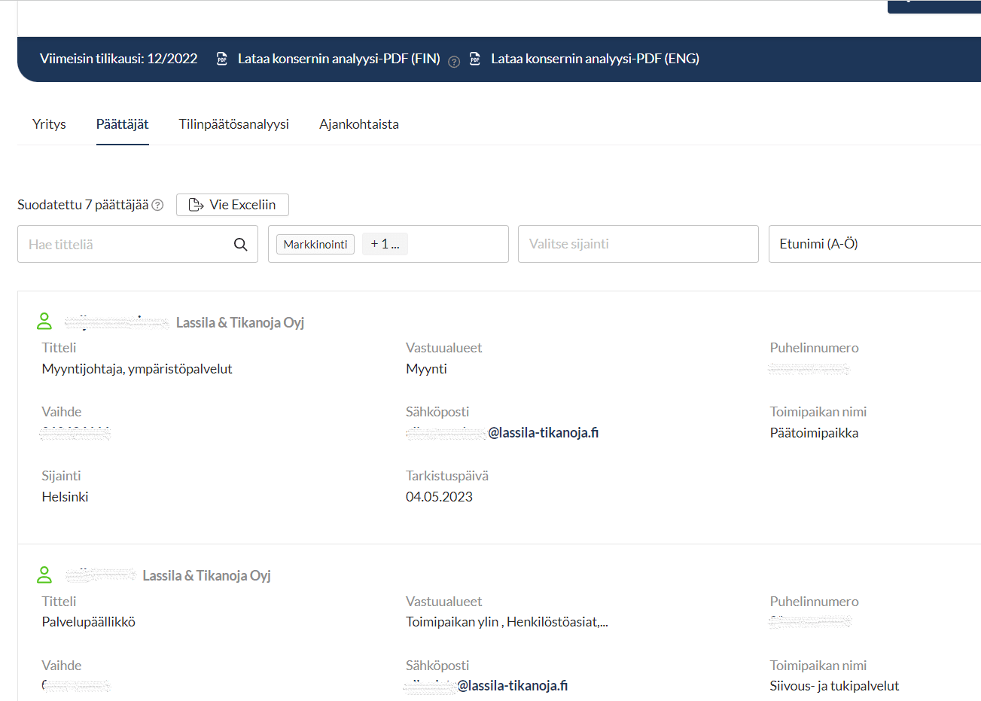Download Lataa konsernin analyysi-PDF (FIN)
Image resolution: width=981 pixels, height=701 pixels.
click(339, 59)
